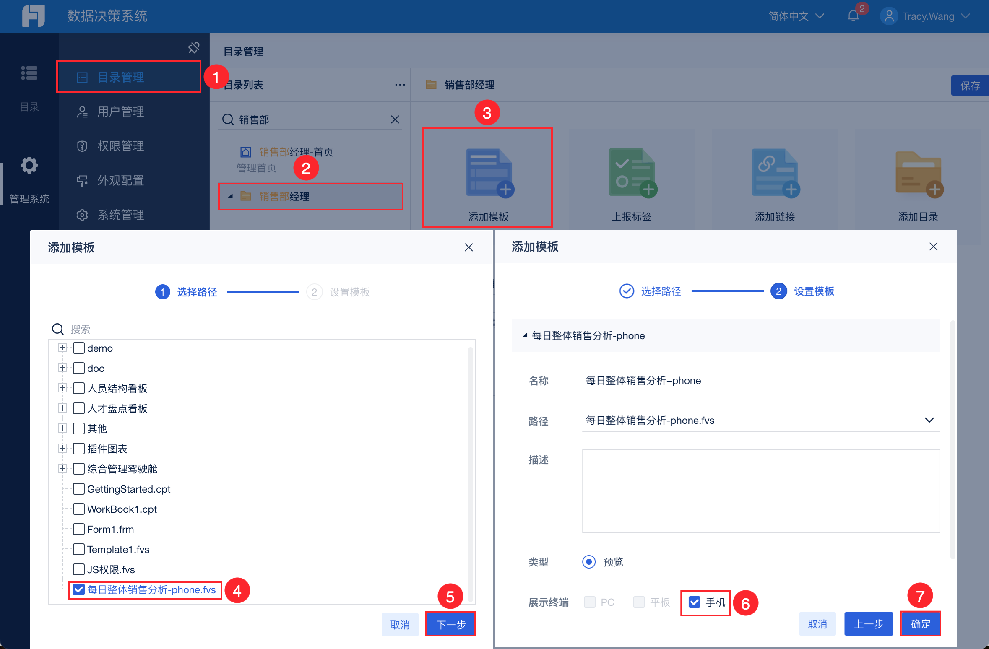This screenshot has height=649, width=989.
Task: Open the notification bell icon
Action: [853, 16]
